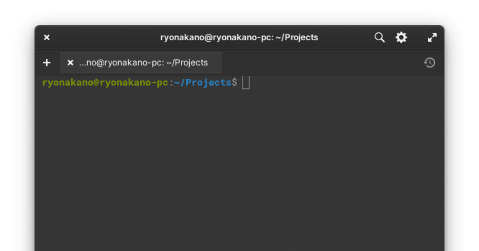Close the ~/Projects tab
The image size is (479, 251).
[70, 62]
